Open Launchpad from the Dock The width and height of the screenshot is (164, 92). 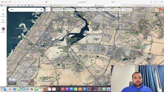pos(10,89)
